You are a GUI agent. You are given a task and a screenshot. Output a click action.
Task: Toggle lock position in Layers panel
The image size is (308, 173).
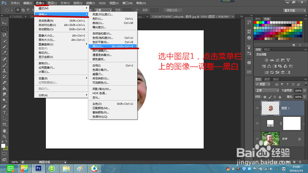(x=275, y=97)
